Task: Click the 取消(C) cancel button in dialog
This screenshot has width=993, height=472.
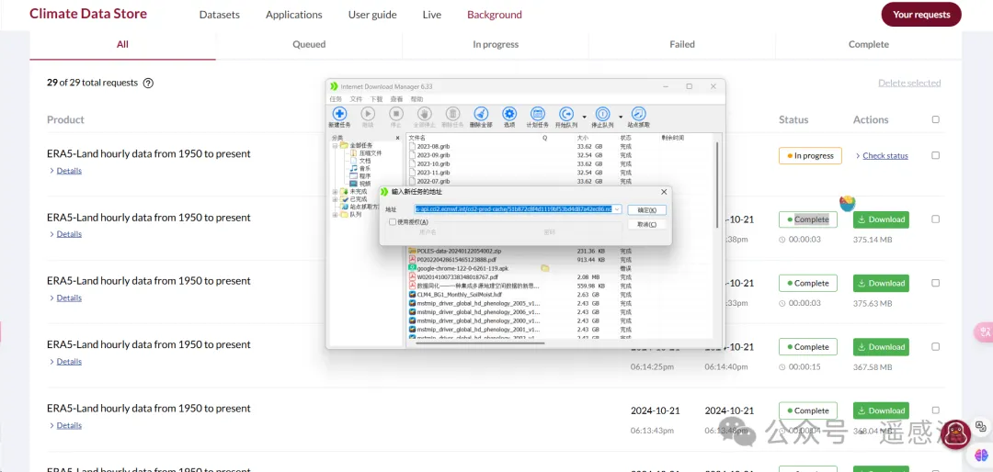Action: click(x=646, y=225)
